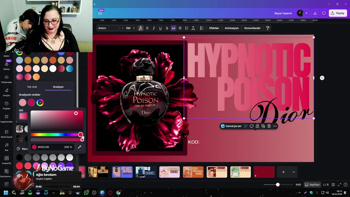Screen dimensions: 350x197
Task: Pick white color swatch in palette
Action: (x=53, y=69)
